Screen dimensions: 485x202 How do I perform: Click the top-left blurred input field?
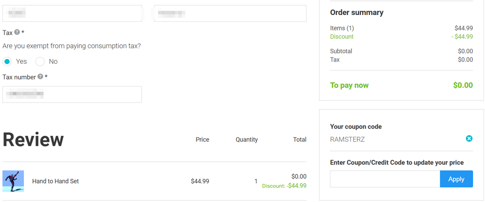(x=72, y=14)
